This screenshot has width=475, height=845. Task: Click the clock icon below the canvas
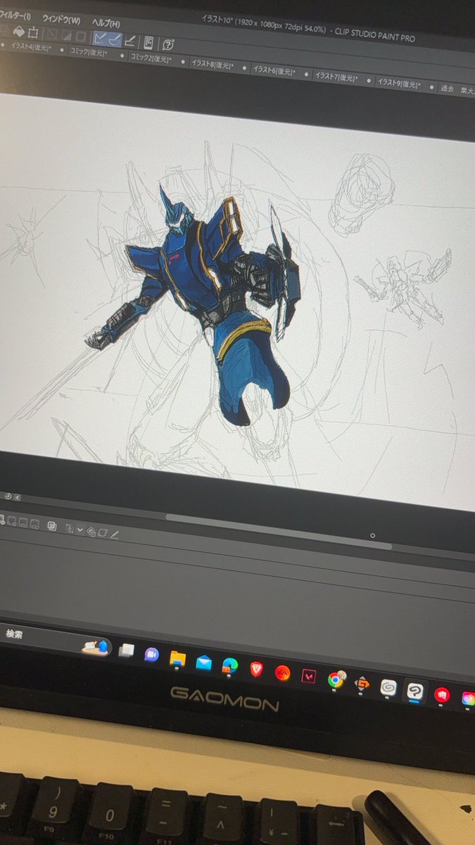click(7, 496)
